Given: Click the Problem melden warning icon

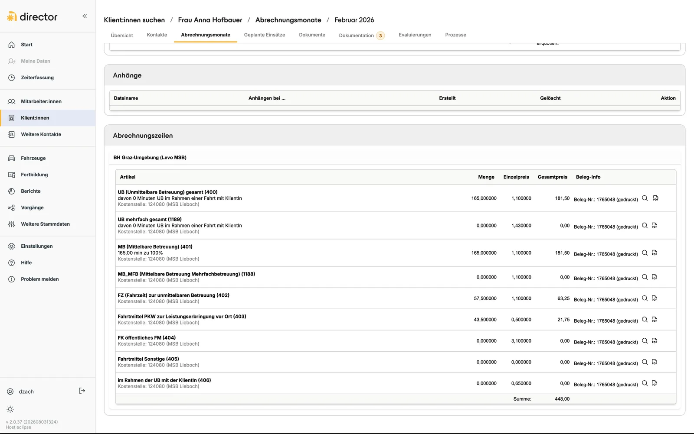Looking at the screenshot, I should tap(12, 279).
